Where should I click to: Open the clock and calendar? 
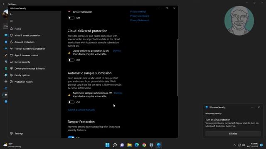[x=253, y=145]
